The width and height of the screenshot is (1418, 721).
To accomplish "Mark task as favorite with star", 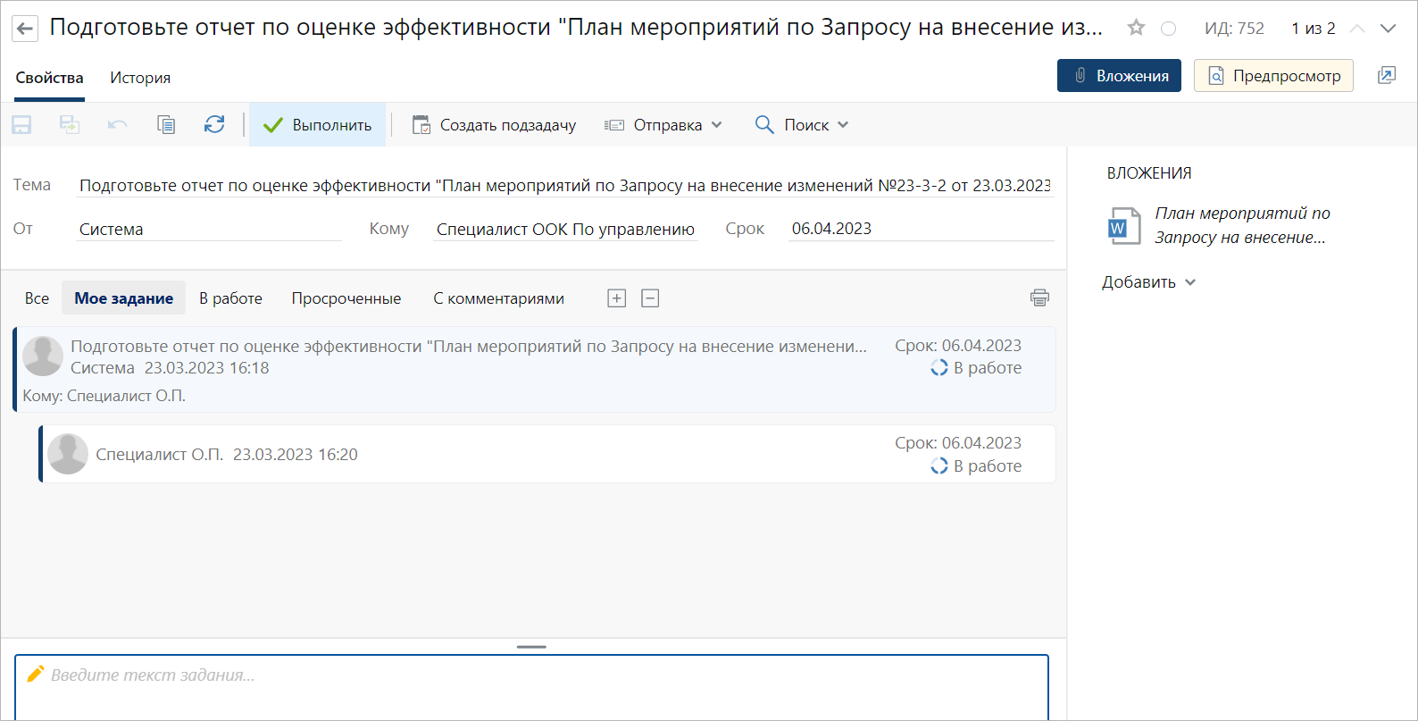I will pyautogui.click(x=1136, y=28).
